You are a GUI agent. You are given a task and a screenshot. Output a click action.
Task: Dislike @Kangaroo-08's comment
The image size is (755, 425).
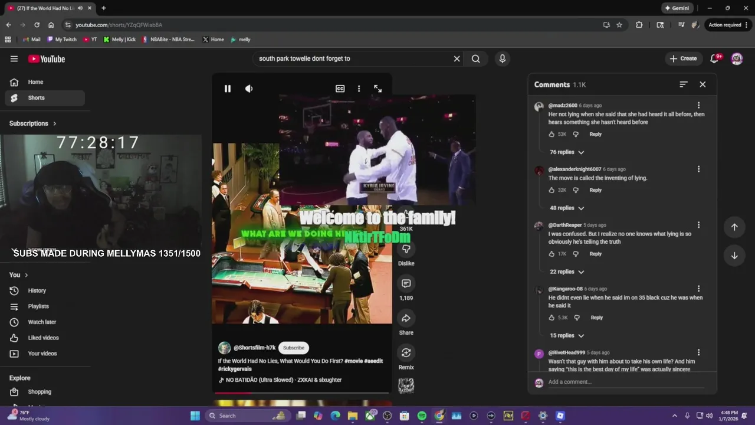(577, 318)
